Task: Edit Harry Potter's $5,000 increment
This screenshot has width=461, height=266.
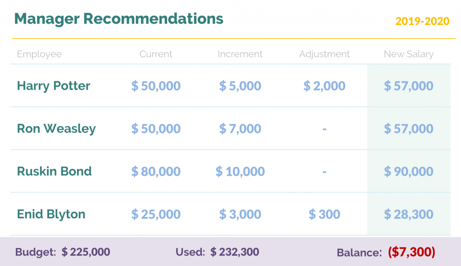Action: coord(240,86)
